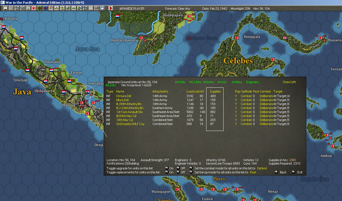Click the 'Attached to' column header
Image resolution: width=342 pixels, height=201 pixels.
160,91
